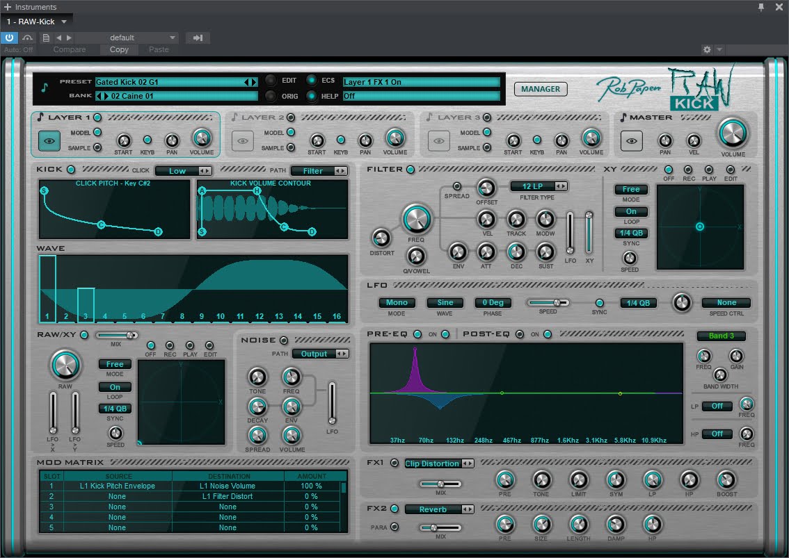Show Layer 2 with its eye icon
789x558 pixels.
tap(243, 141)
